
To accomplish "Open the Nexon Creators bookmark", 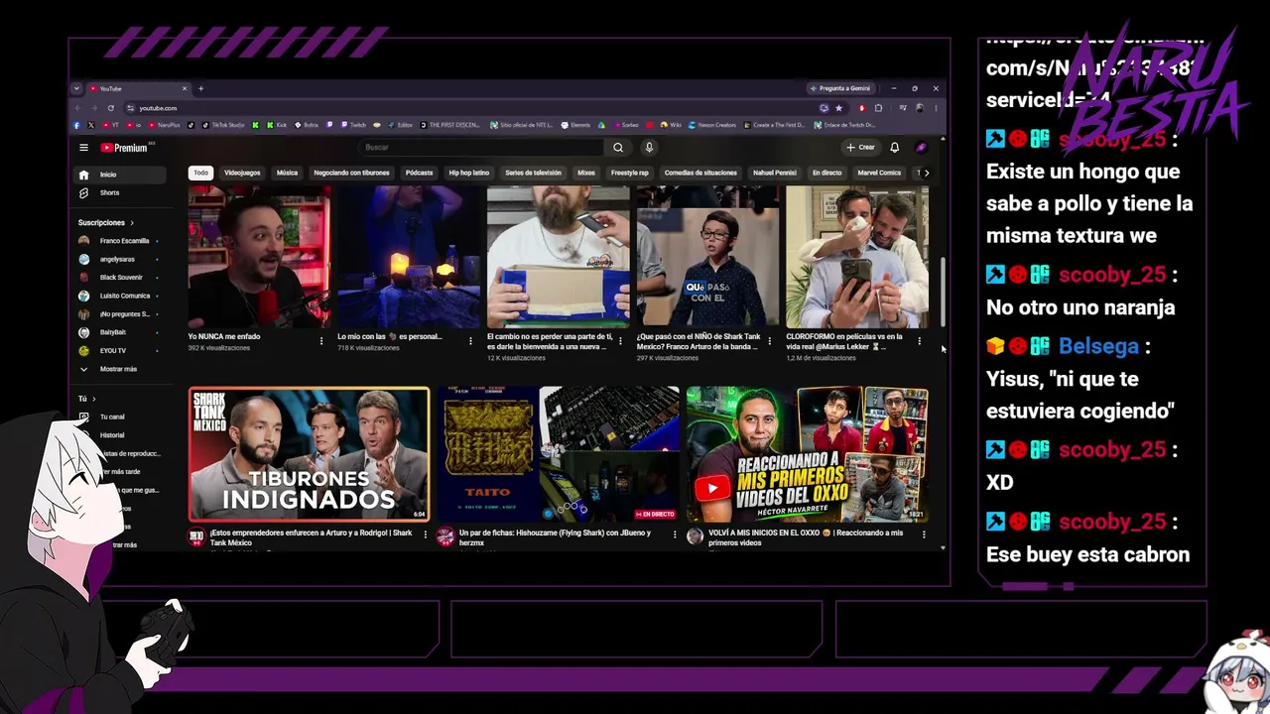I will [x=712, y=125].
